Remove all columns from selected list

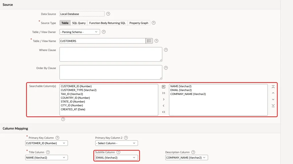coord(163,112)
